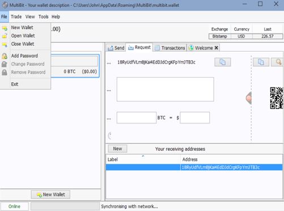This screenshot has height=211, width=284.
Task: Zoom the QR code with magnifier button
Action: coord(278,62)
